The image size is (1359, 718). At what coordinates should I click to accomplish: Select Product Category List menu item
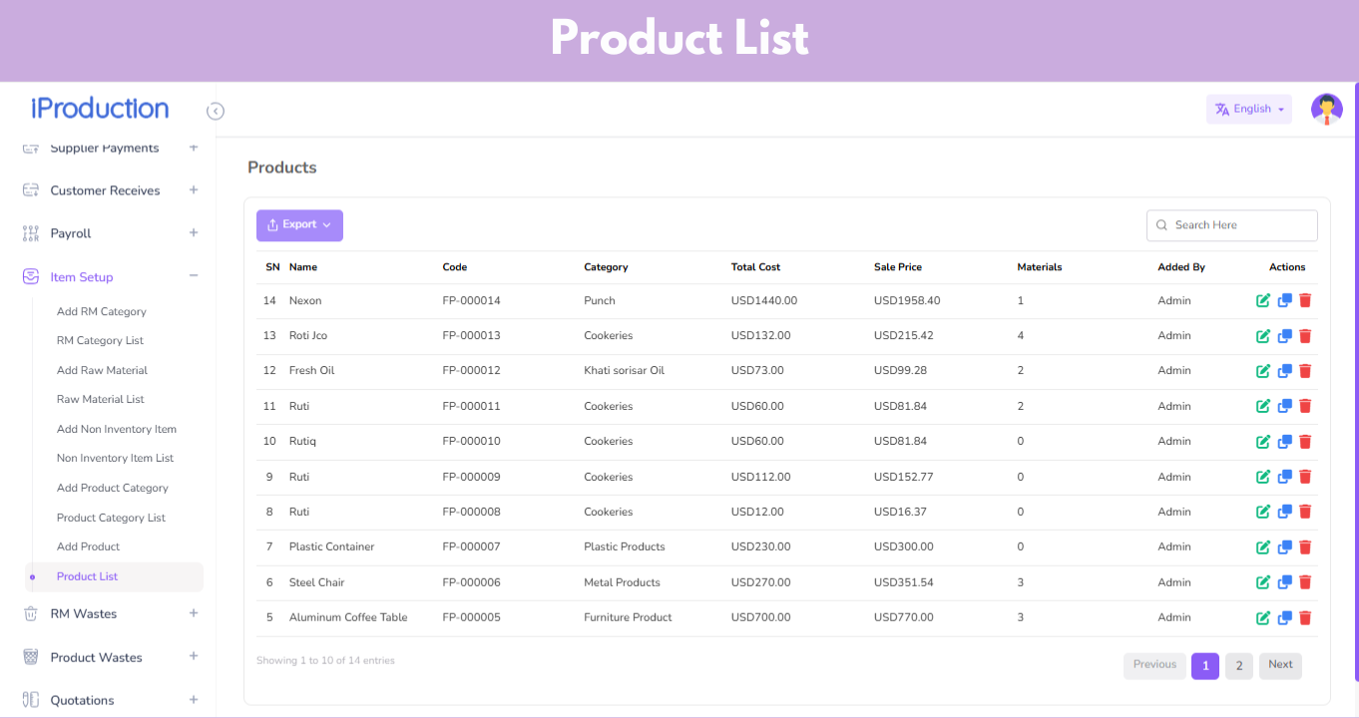(111, 518)
